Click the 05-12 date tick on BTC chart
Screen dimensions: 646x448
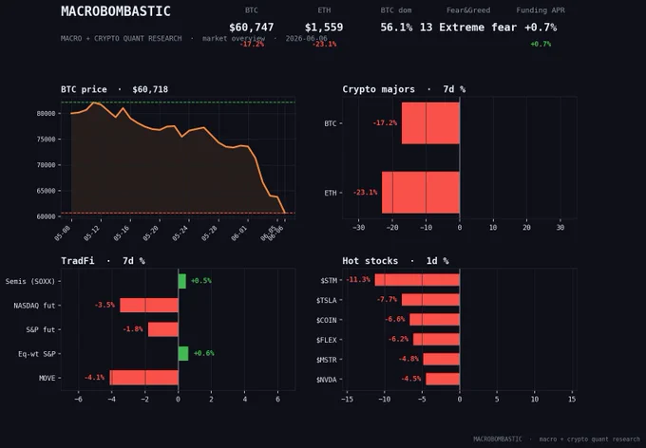(x=91, y=233)
